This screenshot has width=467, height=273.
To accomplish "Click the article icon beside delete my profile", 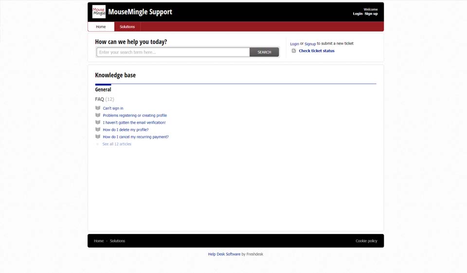I will (98, 129).
